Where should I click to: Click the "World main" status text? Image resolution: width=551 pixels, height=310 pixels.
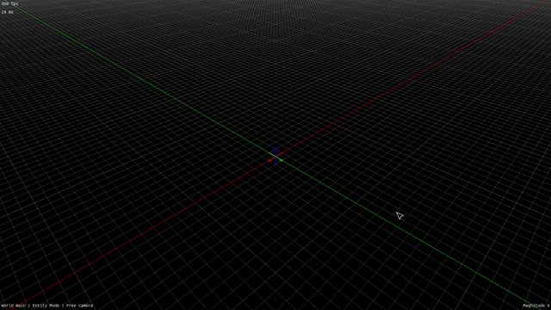click(x=14, y=306)
